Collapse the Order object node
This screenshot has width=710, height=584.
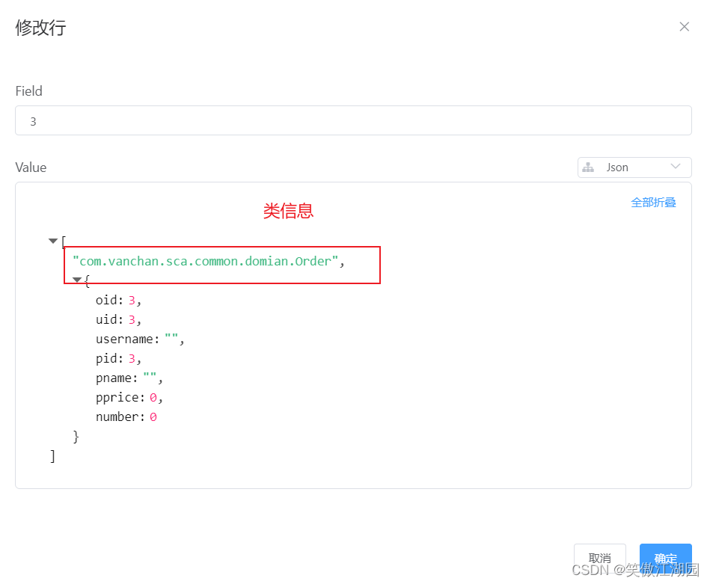(x=77, y=279)
